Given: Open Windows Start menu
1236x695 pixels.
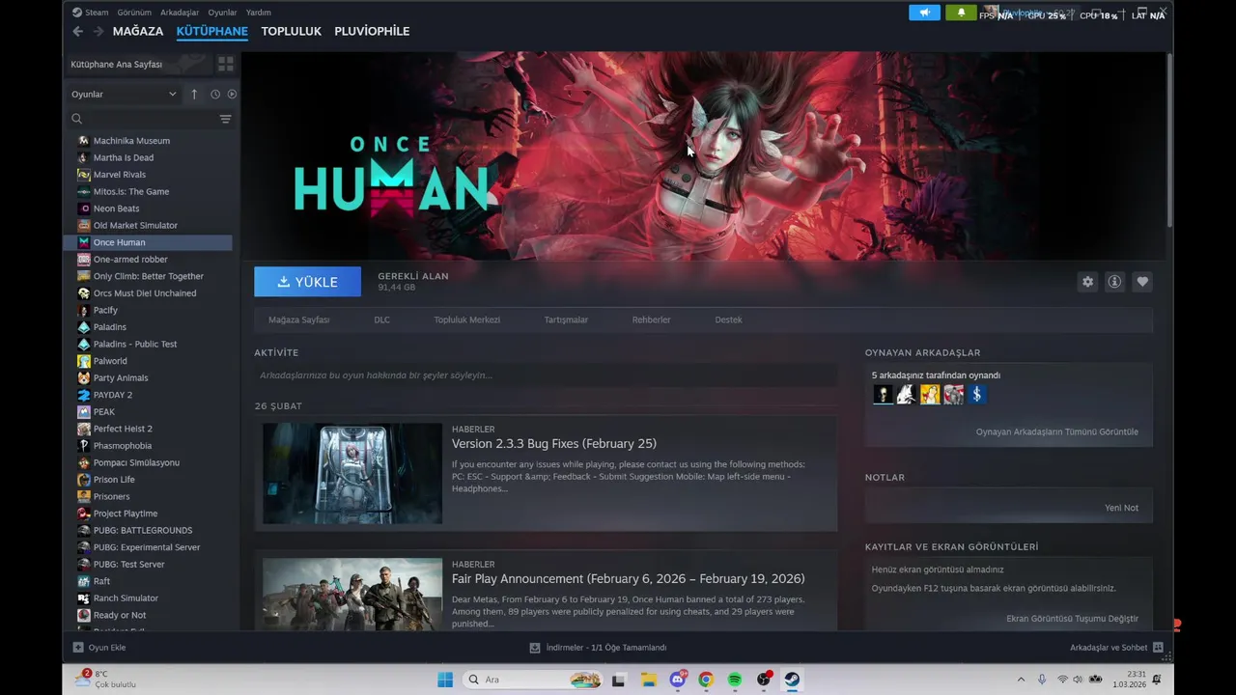Looking at the screenshot, I should coord(445,680).
